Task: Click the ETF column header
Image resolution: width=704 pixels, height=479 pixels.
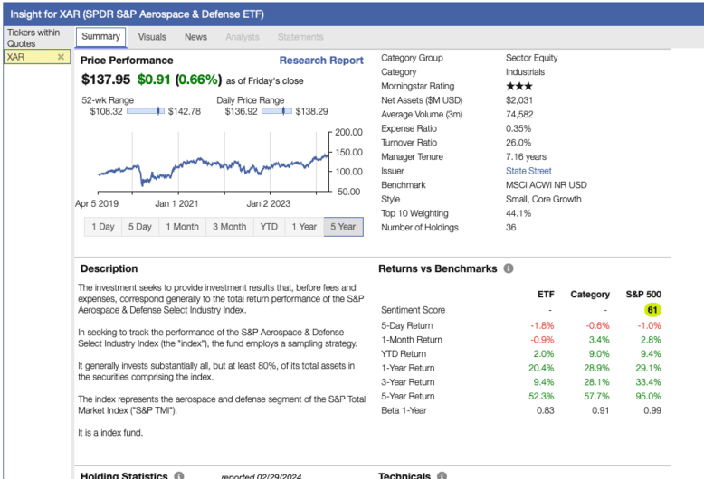Action: click(x=546, y=295)
